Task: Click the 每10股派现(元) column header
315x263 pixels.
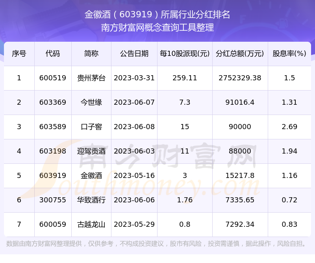Action: pos(185,54)
